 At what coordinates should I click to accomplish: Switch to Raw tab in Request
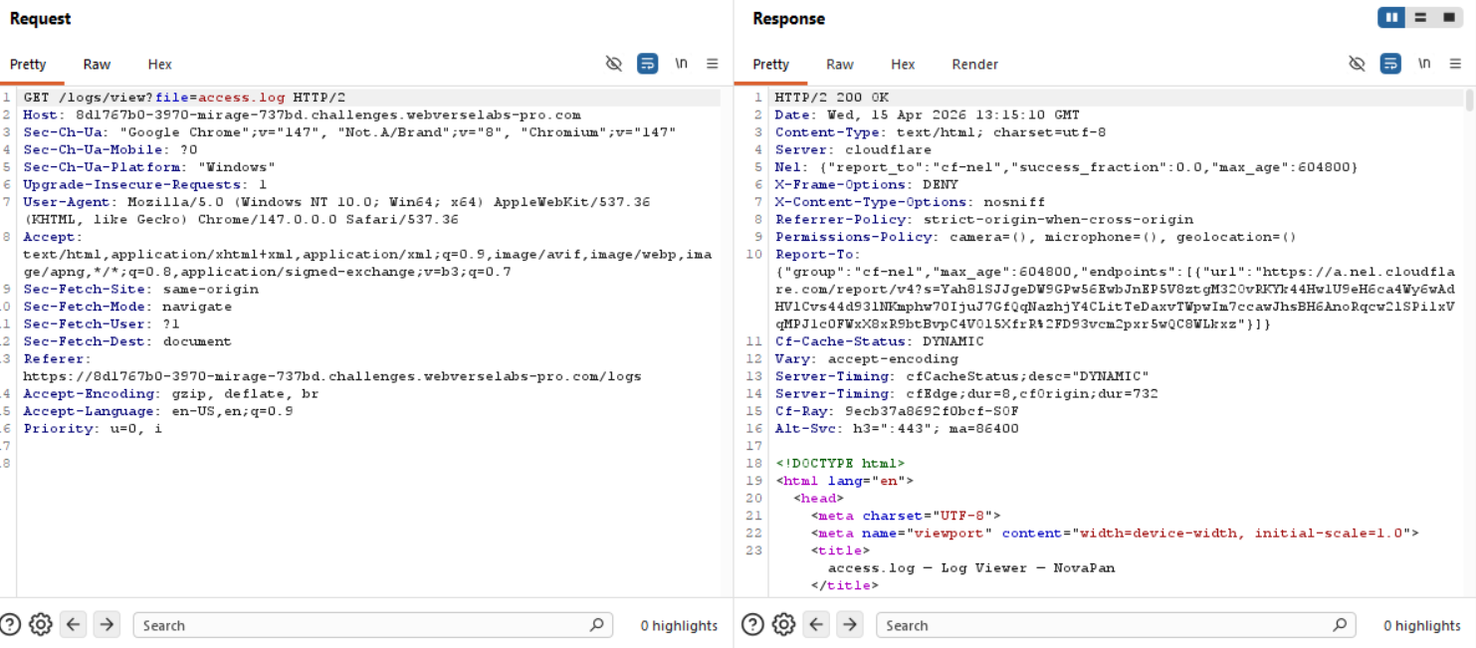point(97,64)
